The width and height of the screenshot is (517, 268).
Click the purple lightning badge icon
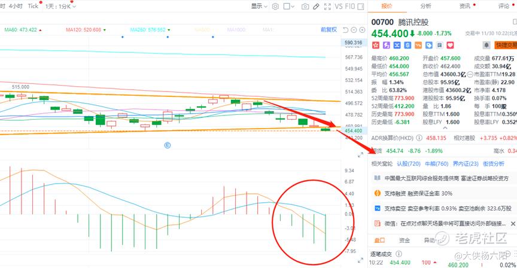click(x=387, y=45)
